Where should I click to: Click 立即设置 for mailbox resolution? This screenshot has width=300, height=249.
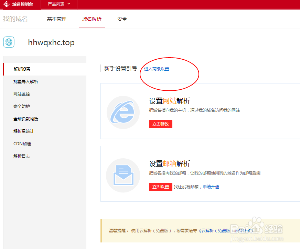pos(160,187)
